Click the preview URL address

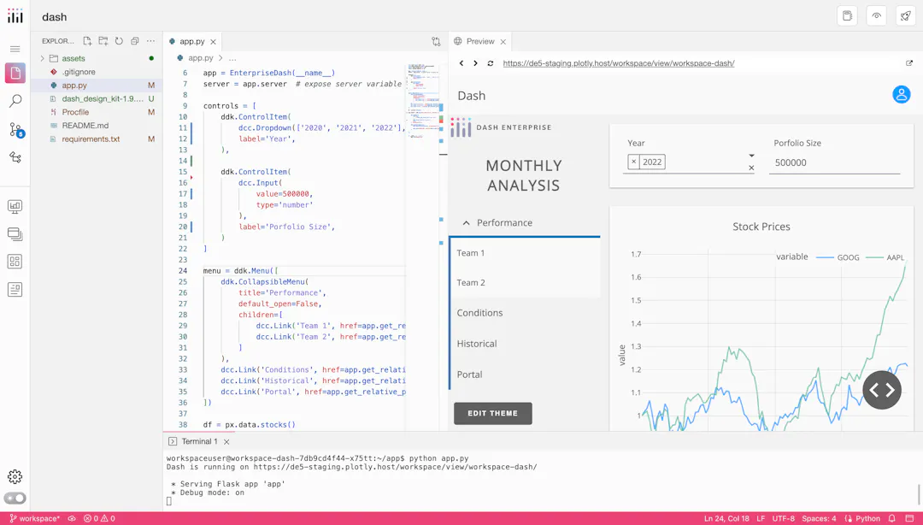(x=619, y=63)
